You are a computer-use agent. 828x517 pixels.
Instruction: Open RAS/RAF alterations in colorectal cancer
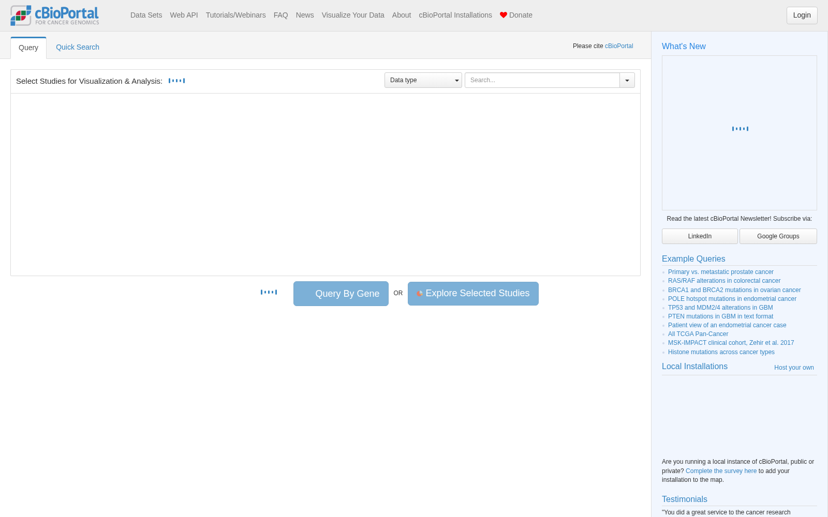pyautogui.click(x=724, y=281)
